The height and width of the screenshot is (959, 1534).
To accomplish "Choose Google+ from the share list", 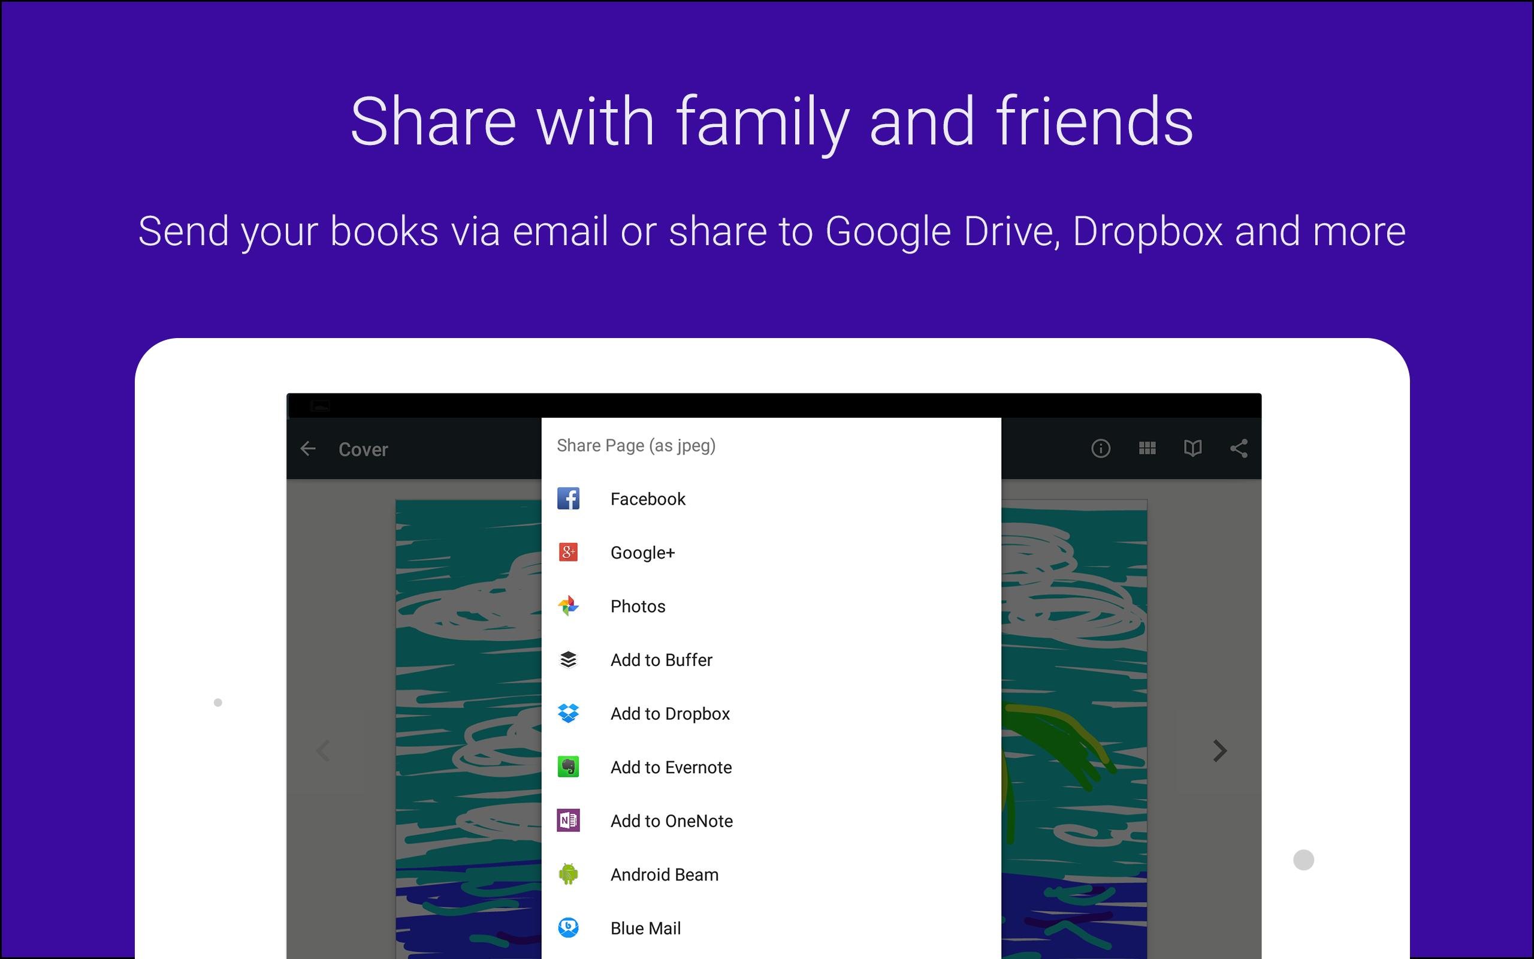I will tap(771, 553).
